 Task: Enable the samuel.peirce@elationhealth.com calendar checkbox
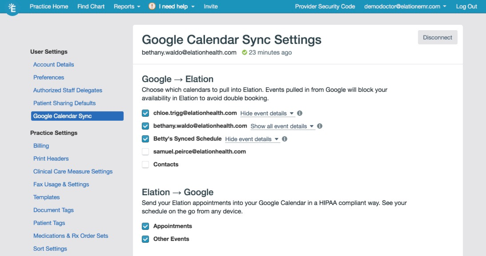[x=145, y=152]
